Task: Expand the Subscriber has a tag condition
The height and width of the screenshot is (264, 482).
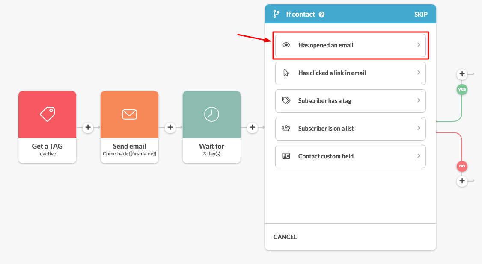Action: click(350, 101)
